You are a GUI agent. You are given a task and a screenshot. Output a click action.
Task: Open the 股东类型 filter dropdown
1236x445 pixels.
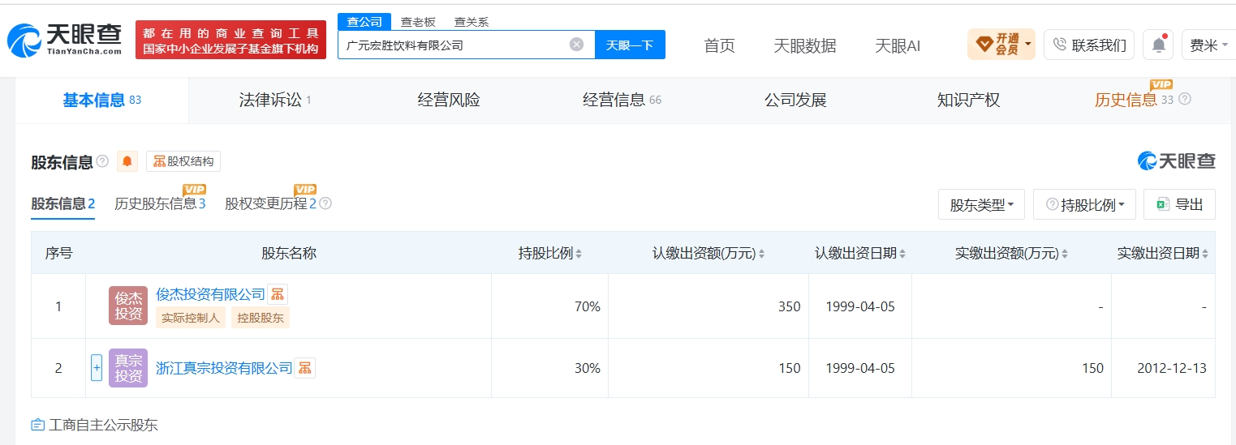coord(981,204)
